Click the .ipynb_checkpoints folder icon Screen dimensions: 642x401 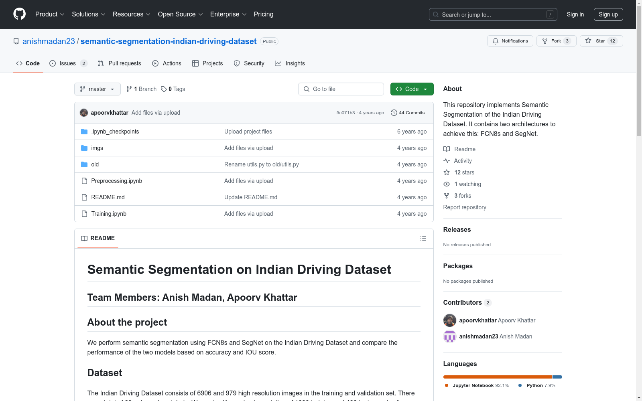coord(84,132)
